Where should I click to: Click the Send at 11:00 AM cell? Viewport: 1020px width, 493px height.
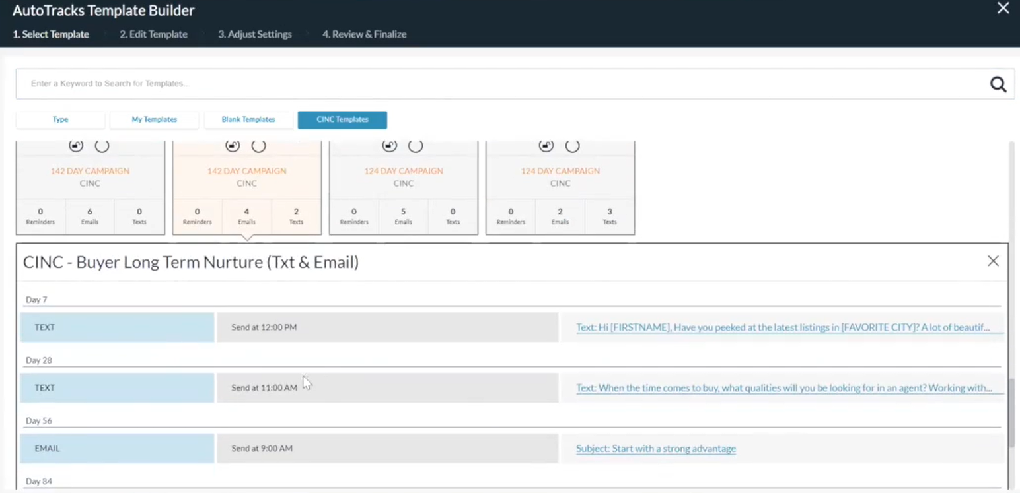(388, 388)
